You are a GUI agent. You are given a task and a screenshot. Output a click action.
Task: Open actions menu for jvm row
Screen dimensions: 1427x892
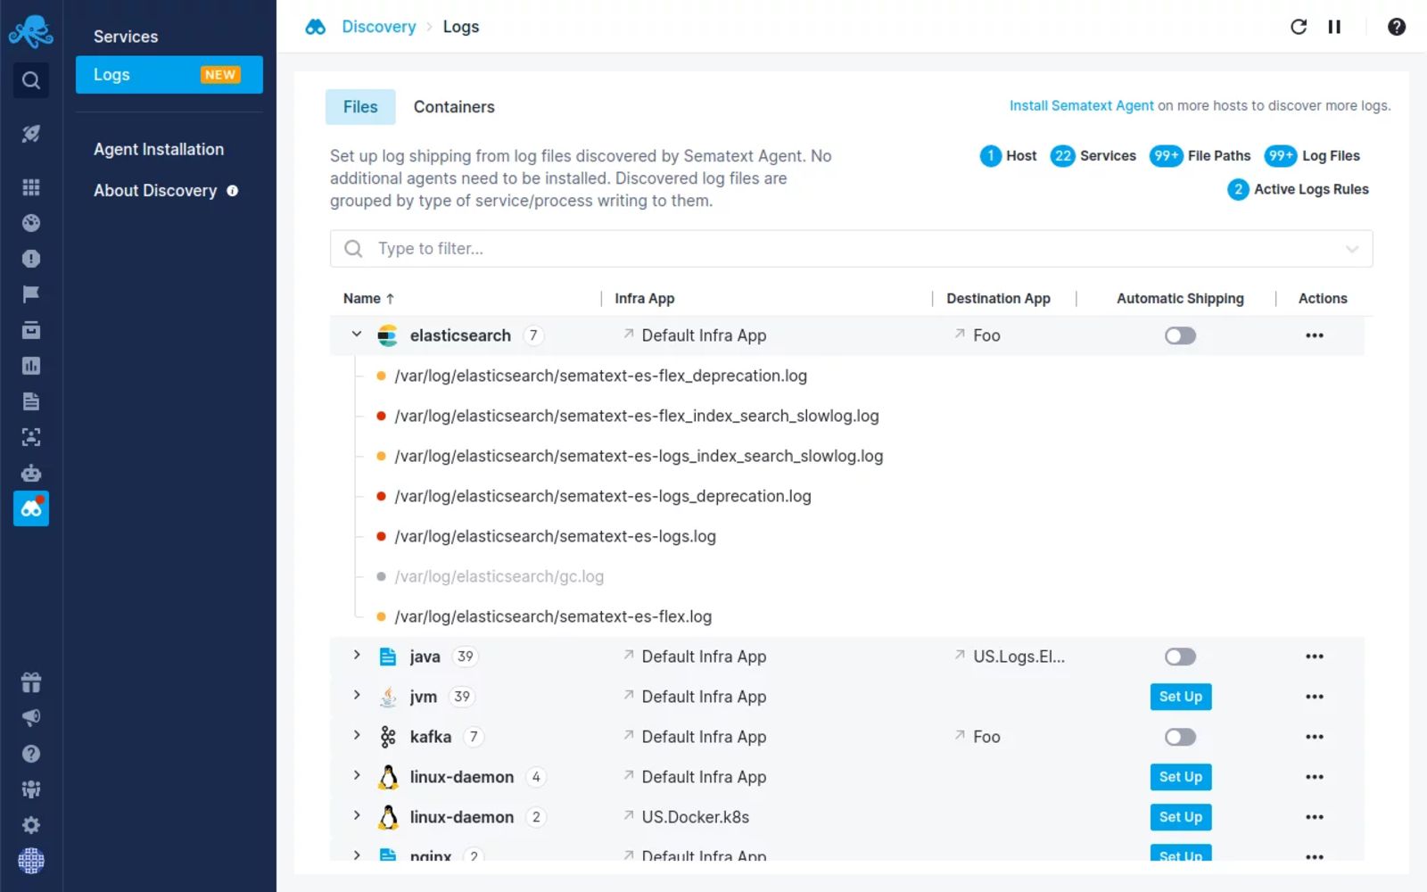(x=1315, y=697)
